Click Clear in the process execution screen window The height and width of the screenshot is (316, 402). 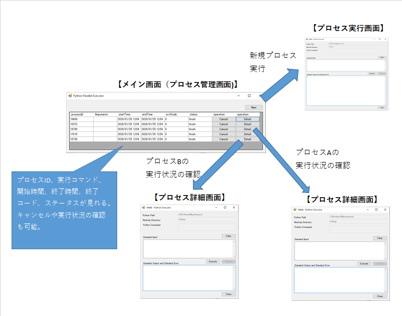[x=382, y=57]
